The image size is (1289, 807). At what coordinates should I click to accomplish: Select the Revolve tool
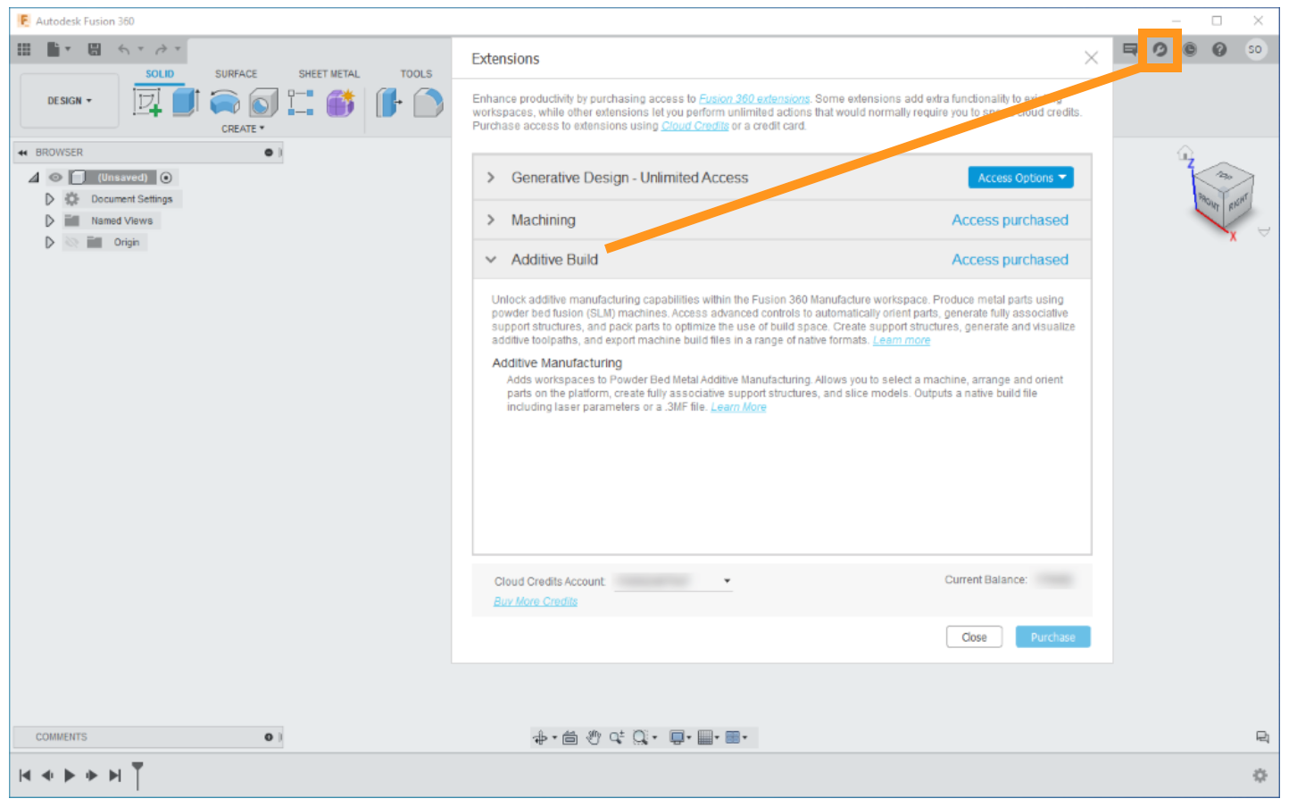[225, 104]
